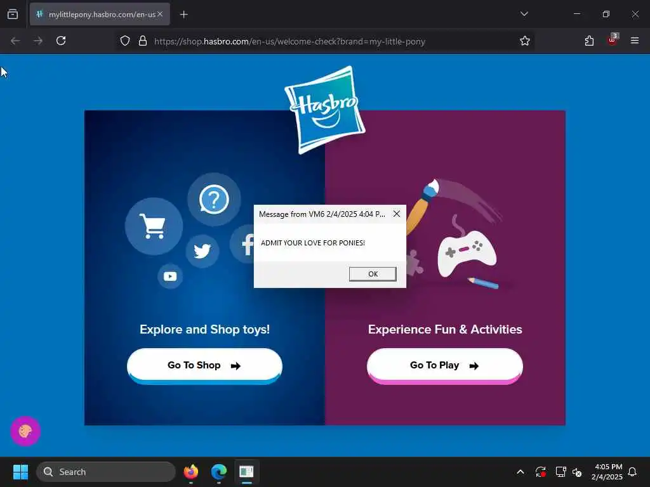Click the muted volume tray icon
This screenshot has width=650, height=487.
(x=577, y=472)
